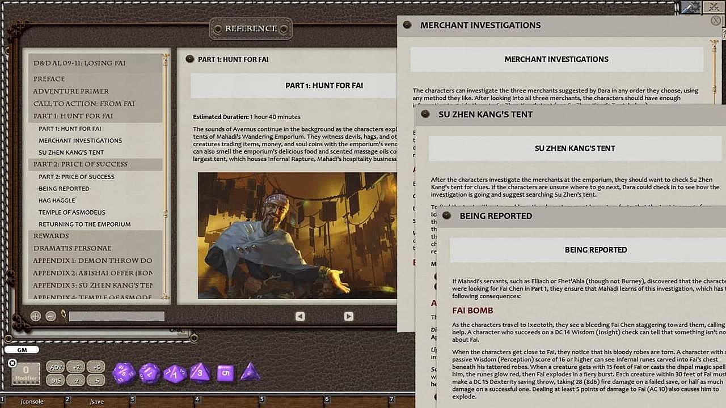Roll the purple d20 die
This screenshot has height=408, width=726.
click(124, 374)
